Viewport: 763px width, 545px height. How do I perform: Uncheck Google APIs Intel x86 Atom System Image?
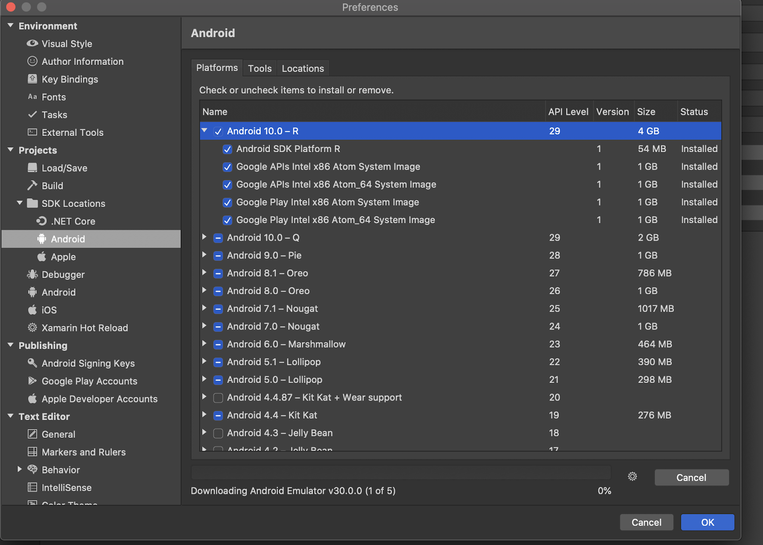pyautogui.click(x=227, y=167)
